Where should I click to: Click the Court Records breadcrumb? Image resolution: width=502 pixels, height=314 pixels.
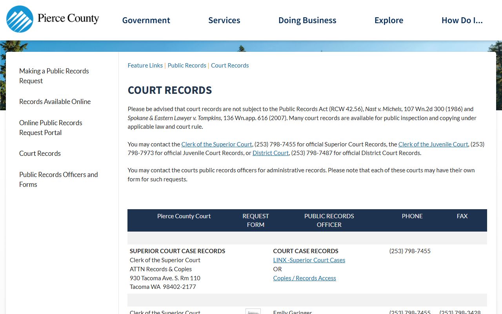click(x=230, y=66)
